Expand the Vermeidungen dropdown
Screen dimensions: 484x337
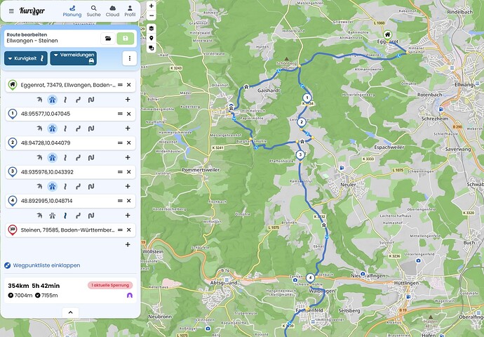click(x=74, y=58)
